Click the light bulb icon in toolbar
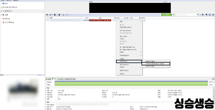The image size is (215, 110). 203,15
